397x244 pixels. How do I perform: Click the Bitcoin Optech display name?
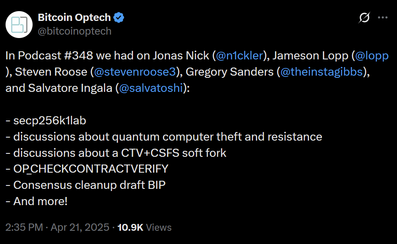74,18
